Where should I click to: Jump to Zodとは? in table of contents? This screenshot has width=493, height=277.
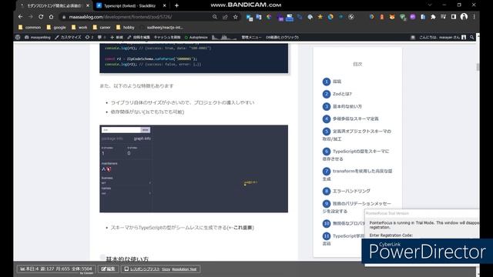pos(337,94)
